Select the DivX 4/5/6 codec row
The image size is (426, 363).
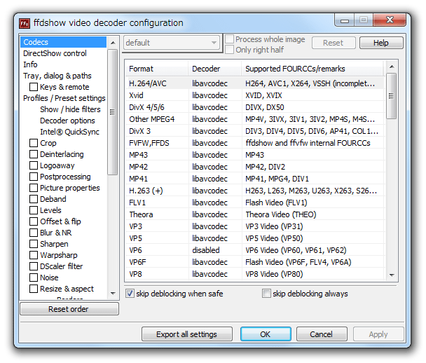pos(255,107)
